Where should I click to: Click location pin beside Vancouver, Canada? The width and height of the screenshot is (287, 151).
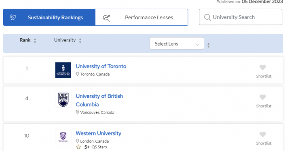(77, 112)
